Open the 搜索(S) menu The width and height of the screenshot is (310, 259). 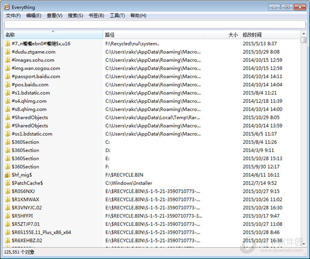[75, 16]
